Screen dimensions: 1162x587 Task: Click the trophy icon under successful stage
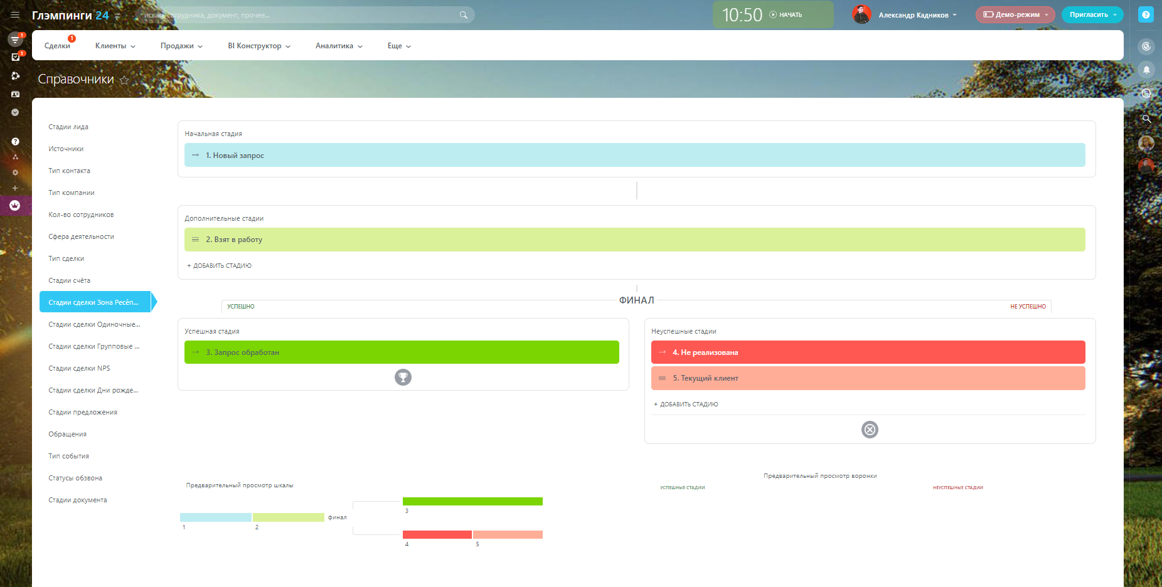(x=403, y=378)
